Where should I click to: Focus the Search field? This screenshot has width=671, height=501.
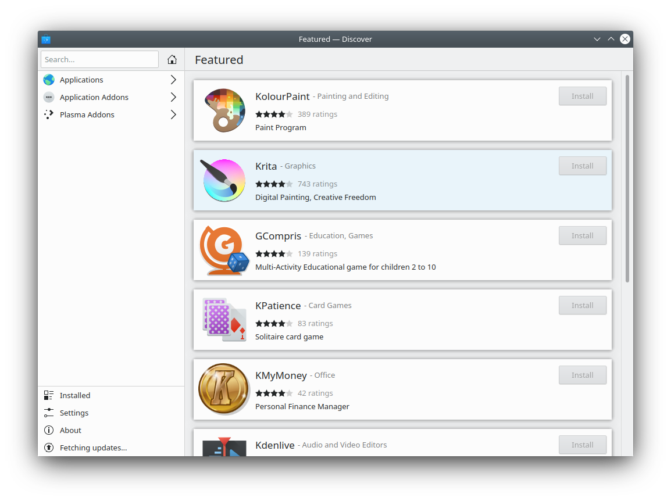(x=99, y=59)
